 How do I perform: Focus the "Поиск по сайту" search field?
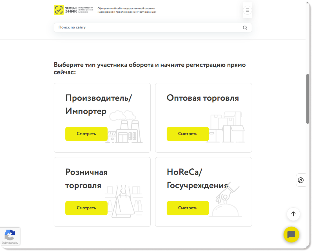point(146,28)
